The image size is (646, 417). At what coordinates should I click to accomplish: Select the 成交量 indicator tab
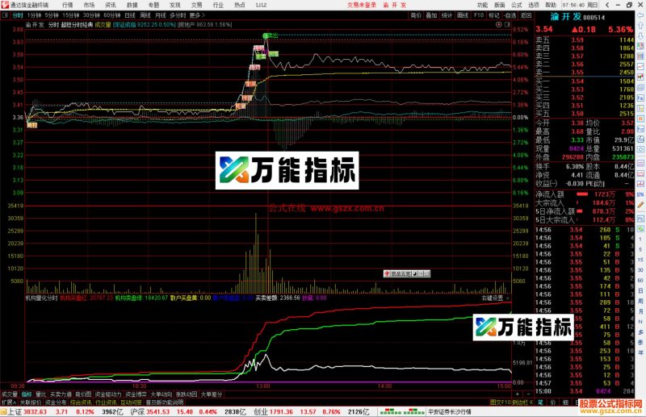point(10,394)
